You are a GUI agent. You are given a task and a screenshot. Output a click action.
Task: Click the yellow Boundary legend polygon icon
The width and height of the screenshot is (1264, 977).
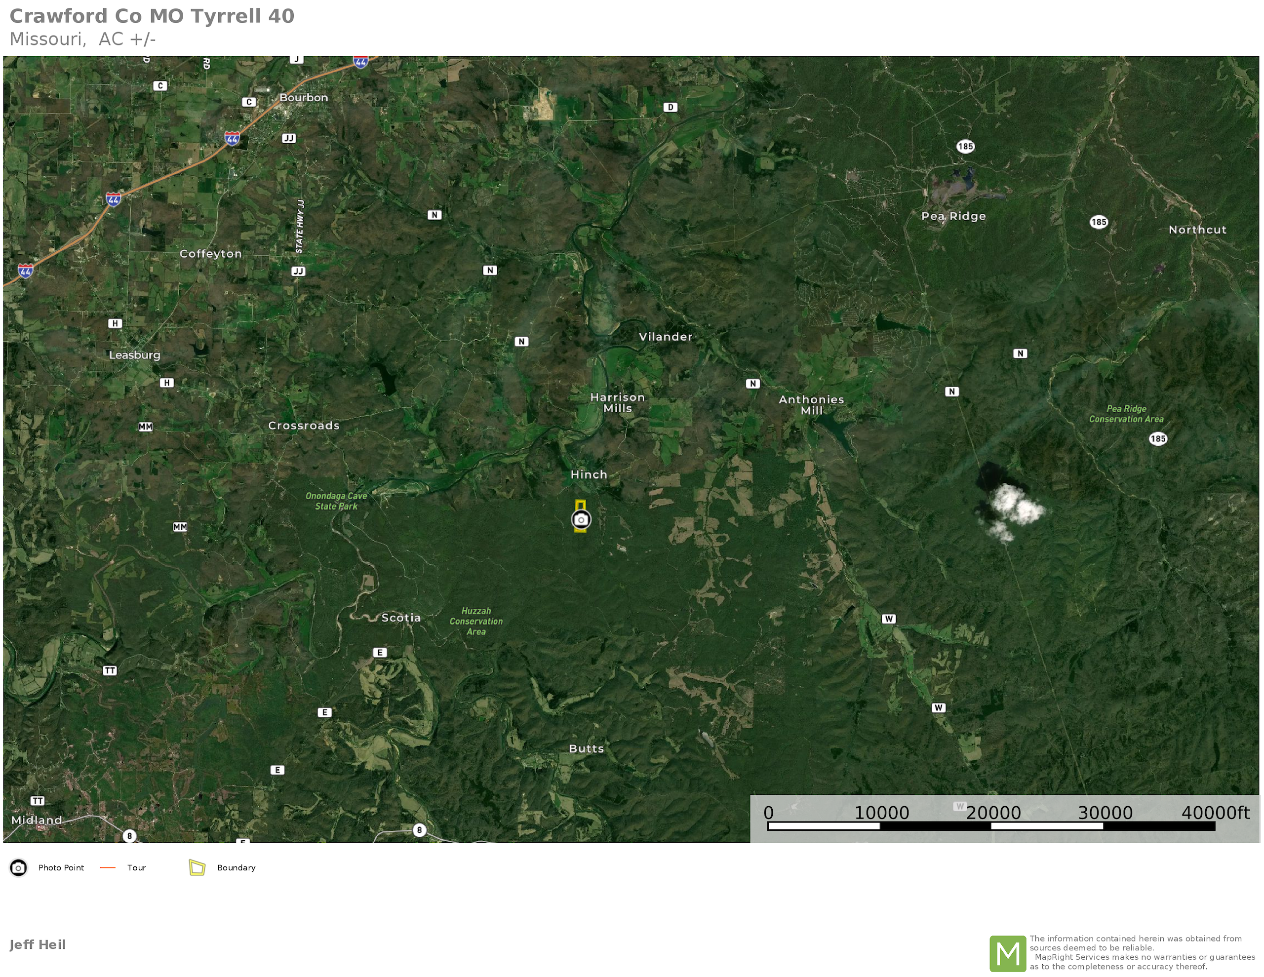(197, 867)
